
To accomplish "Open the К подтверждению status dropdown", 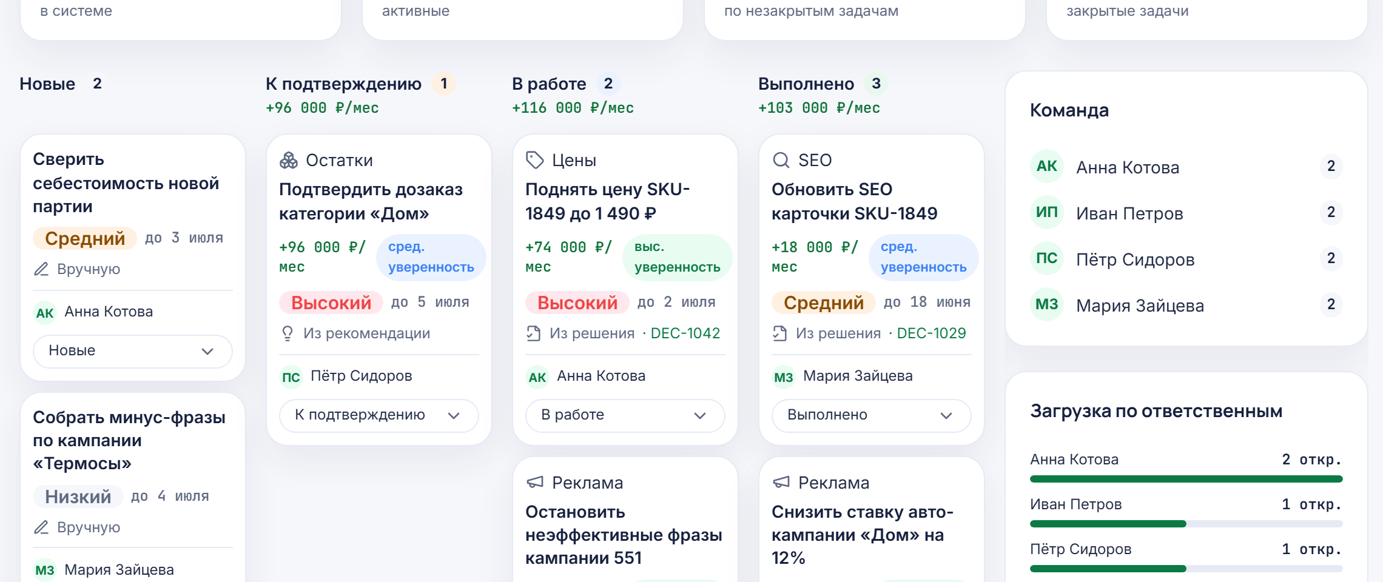I will [379, 415].
